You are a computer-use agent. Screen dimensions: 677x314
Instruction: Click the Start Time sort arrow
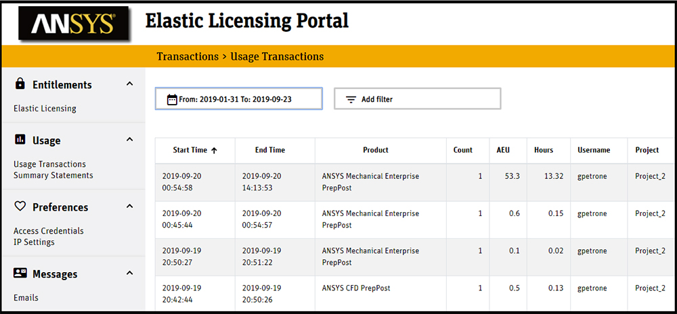click(215, 151)
